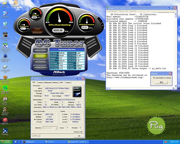This screenshot has width=180, height=144.
Task: Open About menu in Super PI
Action: [x=123, y=11]
